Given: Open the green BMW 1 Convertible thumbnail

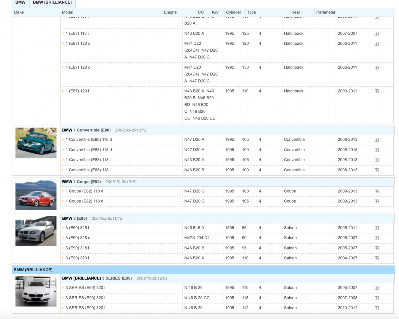Looking at the screenshot, I should (36, 143).
